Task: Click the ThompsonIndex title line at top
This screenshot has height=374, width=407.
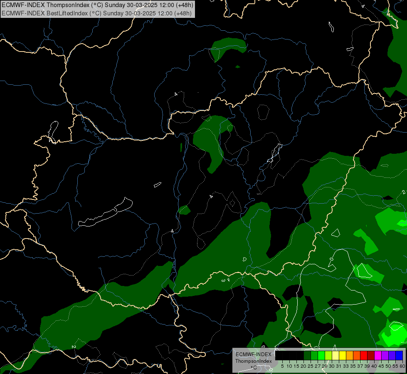Action: (97, 5)
